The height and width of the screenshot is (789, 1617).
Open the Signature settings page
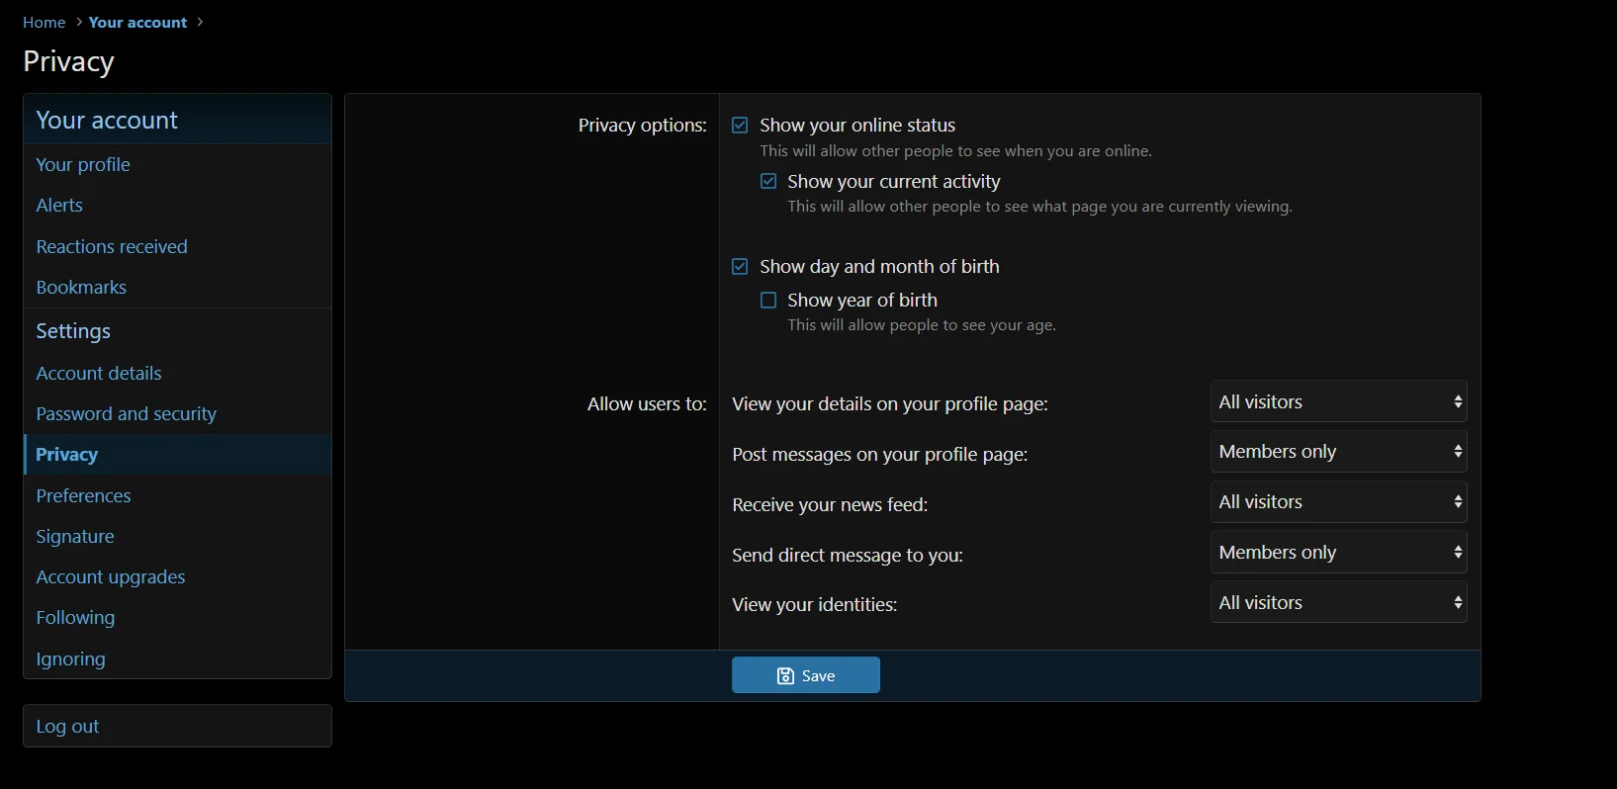click(75, 537)
